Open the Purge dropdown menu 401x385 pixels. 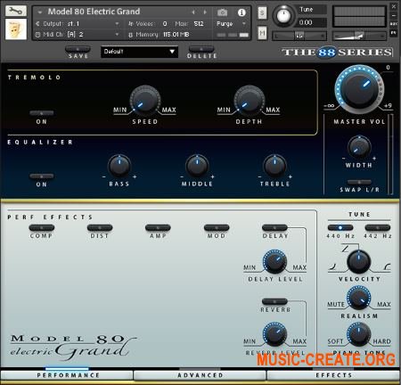231,24
